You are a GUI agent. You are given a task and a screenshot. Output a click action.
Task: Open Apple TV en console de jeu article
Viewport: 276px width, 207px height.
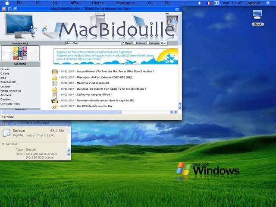pos(111,89)
